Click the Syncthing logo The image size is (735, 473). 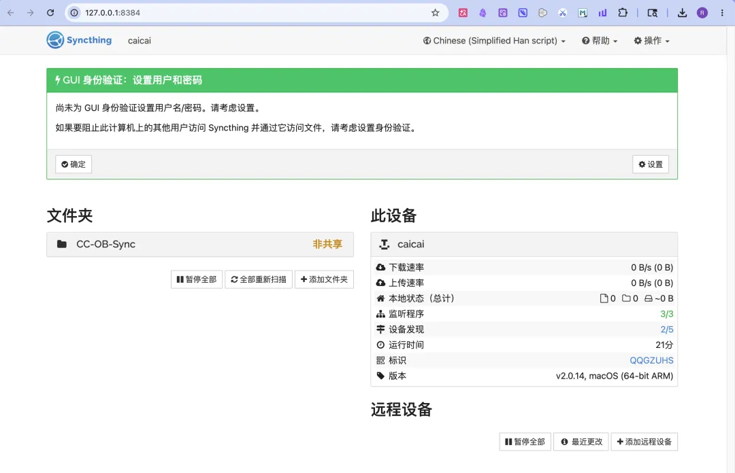pyautogui.click(x=55, y=40)
